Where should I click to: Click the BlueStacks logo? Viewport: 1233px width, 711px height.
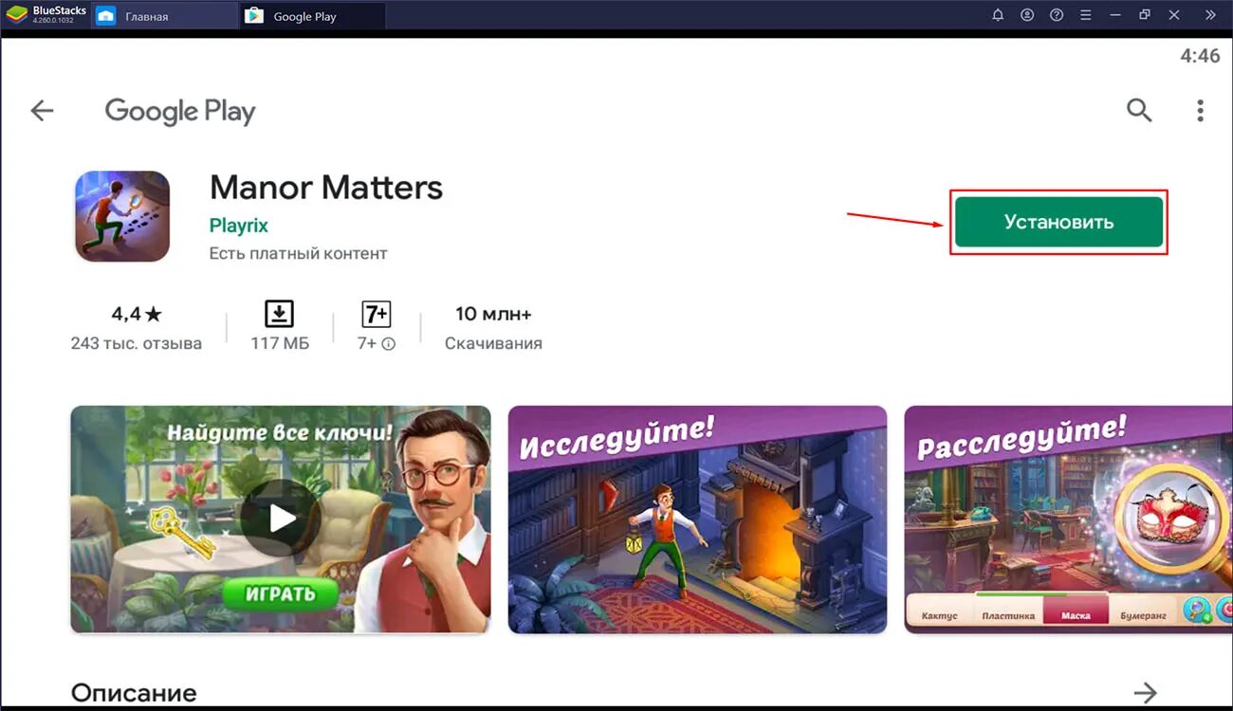coord(15,15)
